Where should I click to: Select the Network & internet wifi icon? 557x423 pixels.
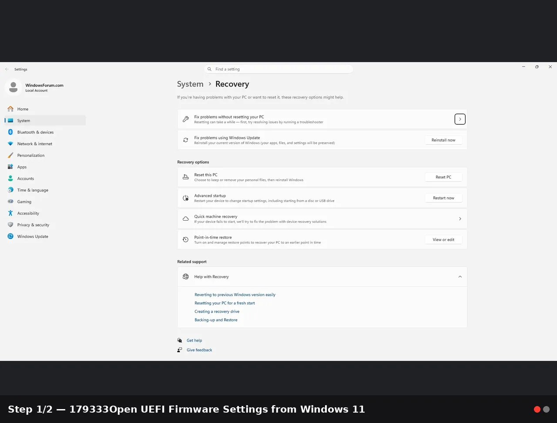[x=10, y=144]
